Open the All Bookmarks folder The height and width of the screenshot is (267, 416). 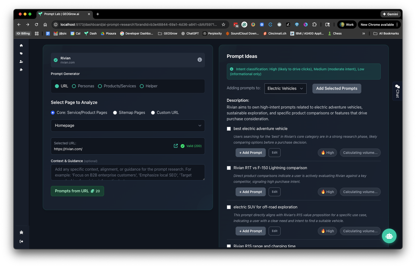(386, 34)
